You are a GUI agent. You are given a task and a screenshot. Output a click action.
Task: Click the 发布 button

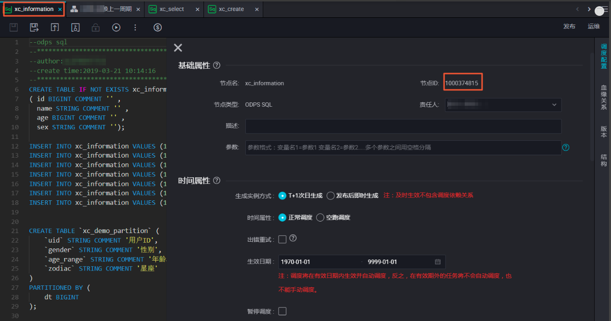(x=569, y=26)
